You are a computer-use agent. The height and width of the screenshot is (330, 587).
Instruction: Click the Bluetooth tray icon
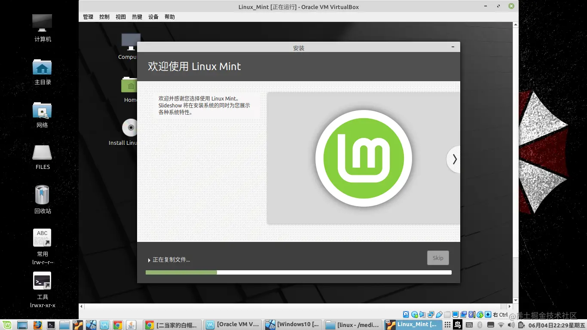(x=480, y=324)
